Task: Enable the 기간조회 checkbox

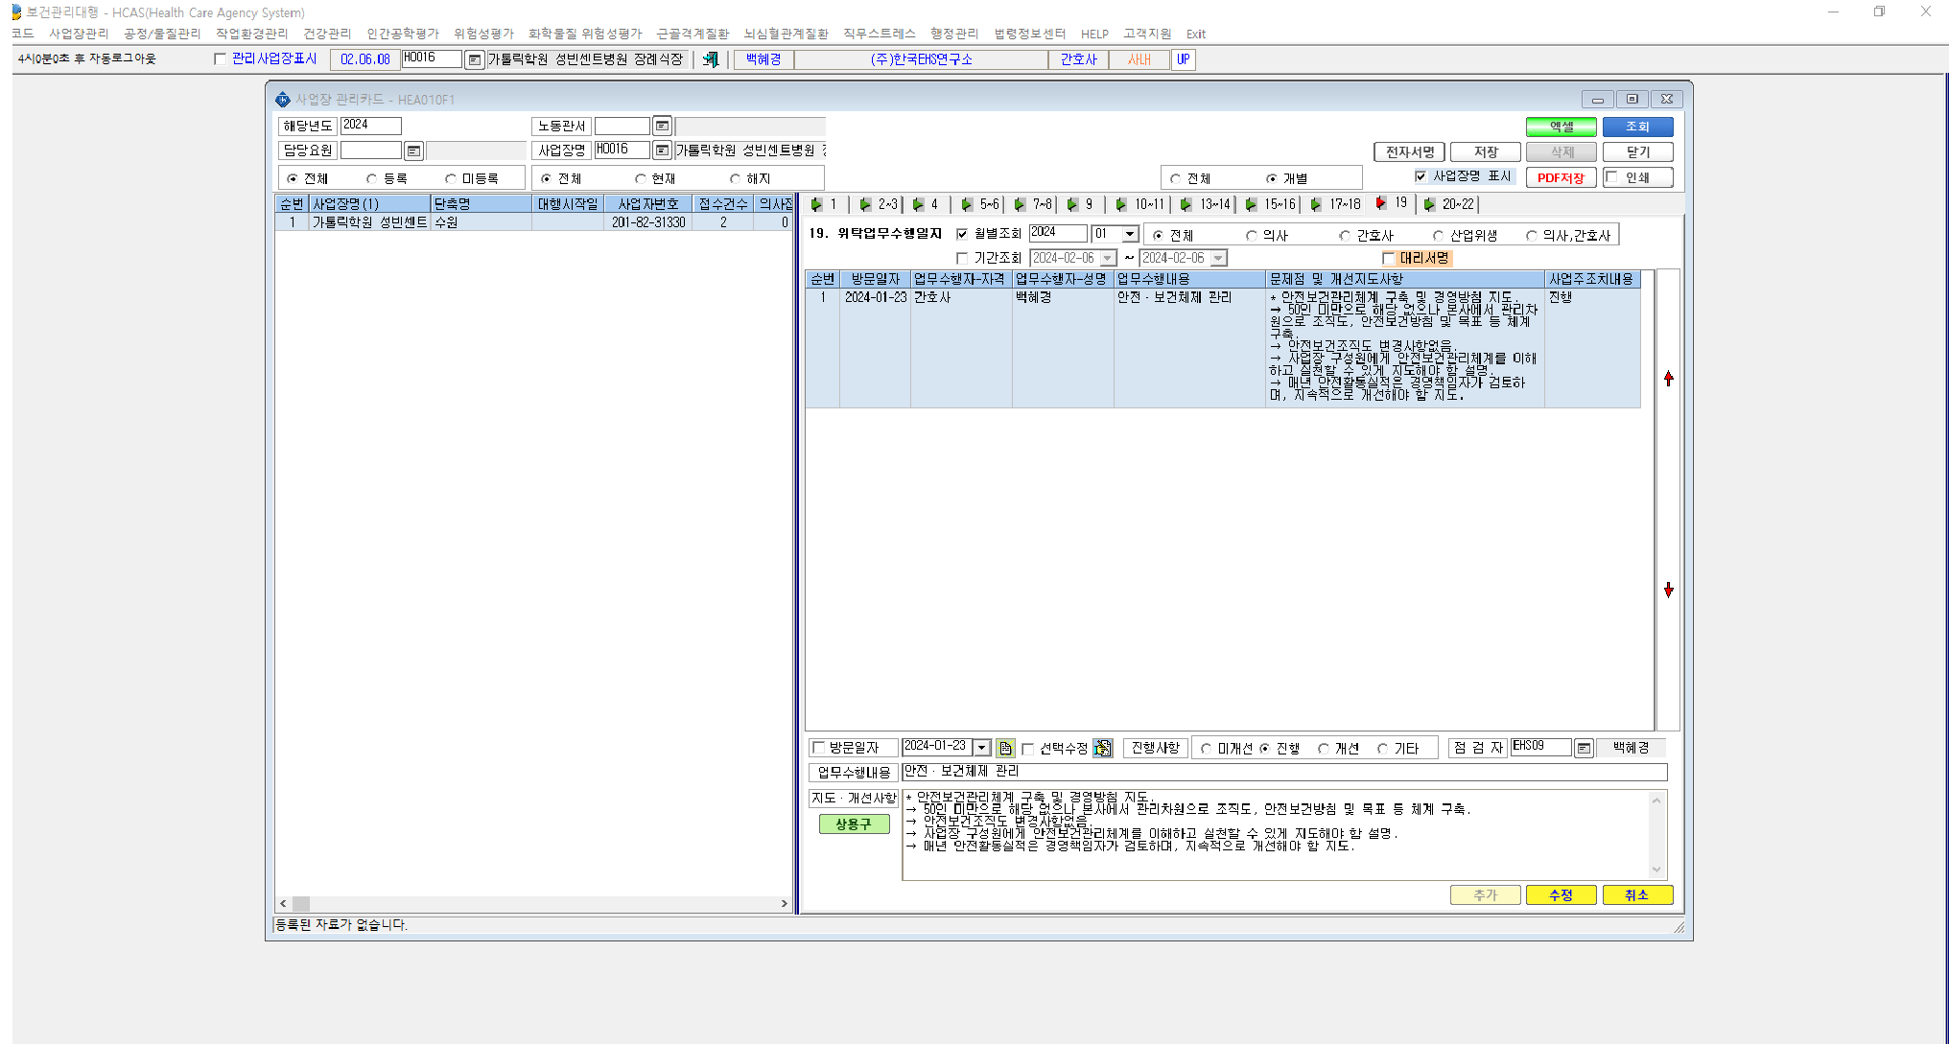Action: click(963, 258)
